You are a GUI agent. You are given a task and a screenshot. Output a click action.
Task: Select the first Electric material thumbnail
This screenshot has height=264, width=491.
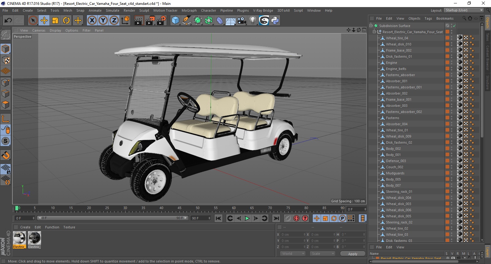pyautogui.click(x=19, y=240)
